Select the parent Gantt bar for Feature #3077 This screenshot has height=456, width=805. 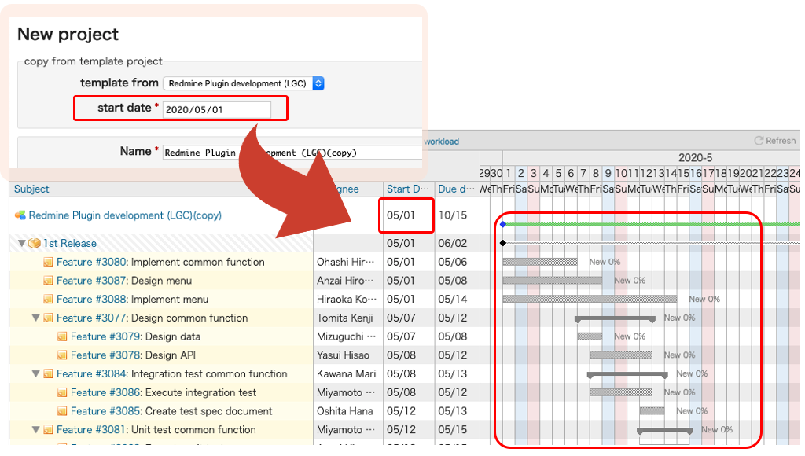[x=615, y=319]
